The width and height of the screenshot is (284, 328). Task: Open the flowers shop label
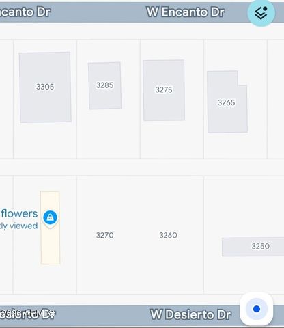[19, 213]
